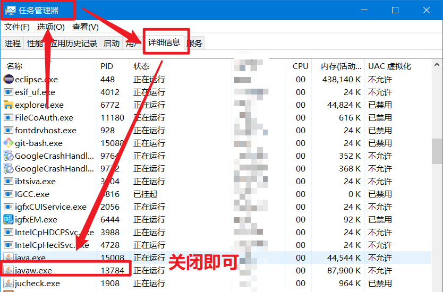
Task: Open the 文件(F) menu
Action: (x=17, y=27)
